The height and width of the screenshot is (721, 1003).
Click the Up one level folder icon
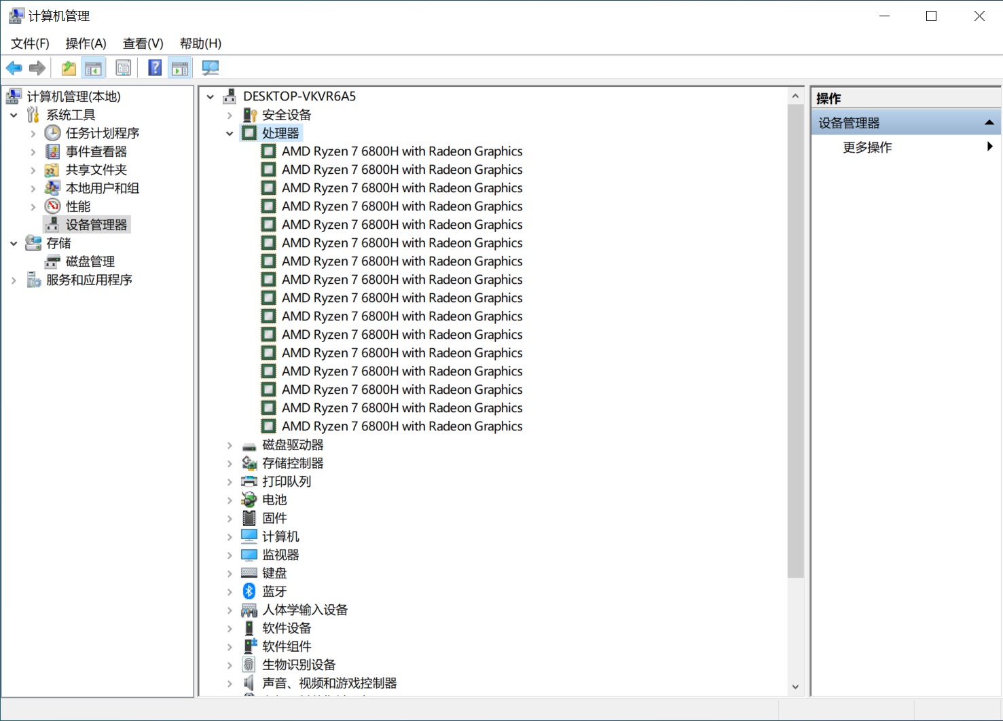coord(69,68)
